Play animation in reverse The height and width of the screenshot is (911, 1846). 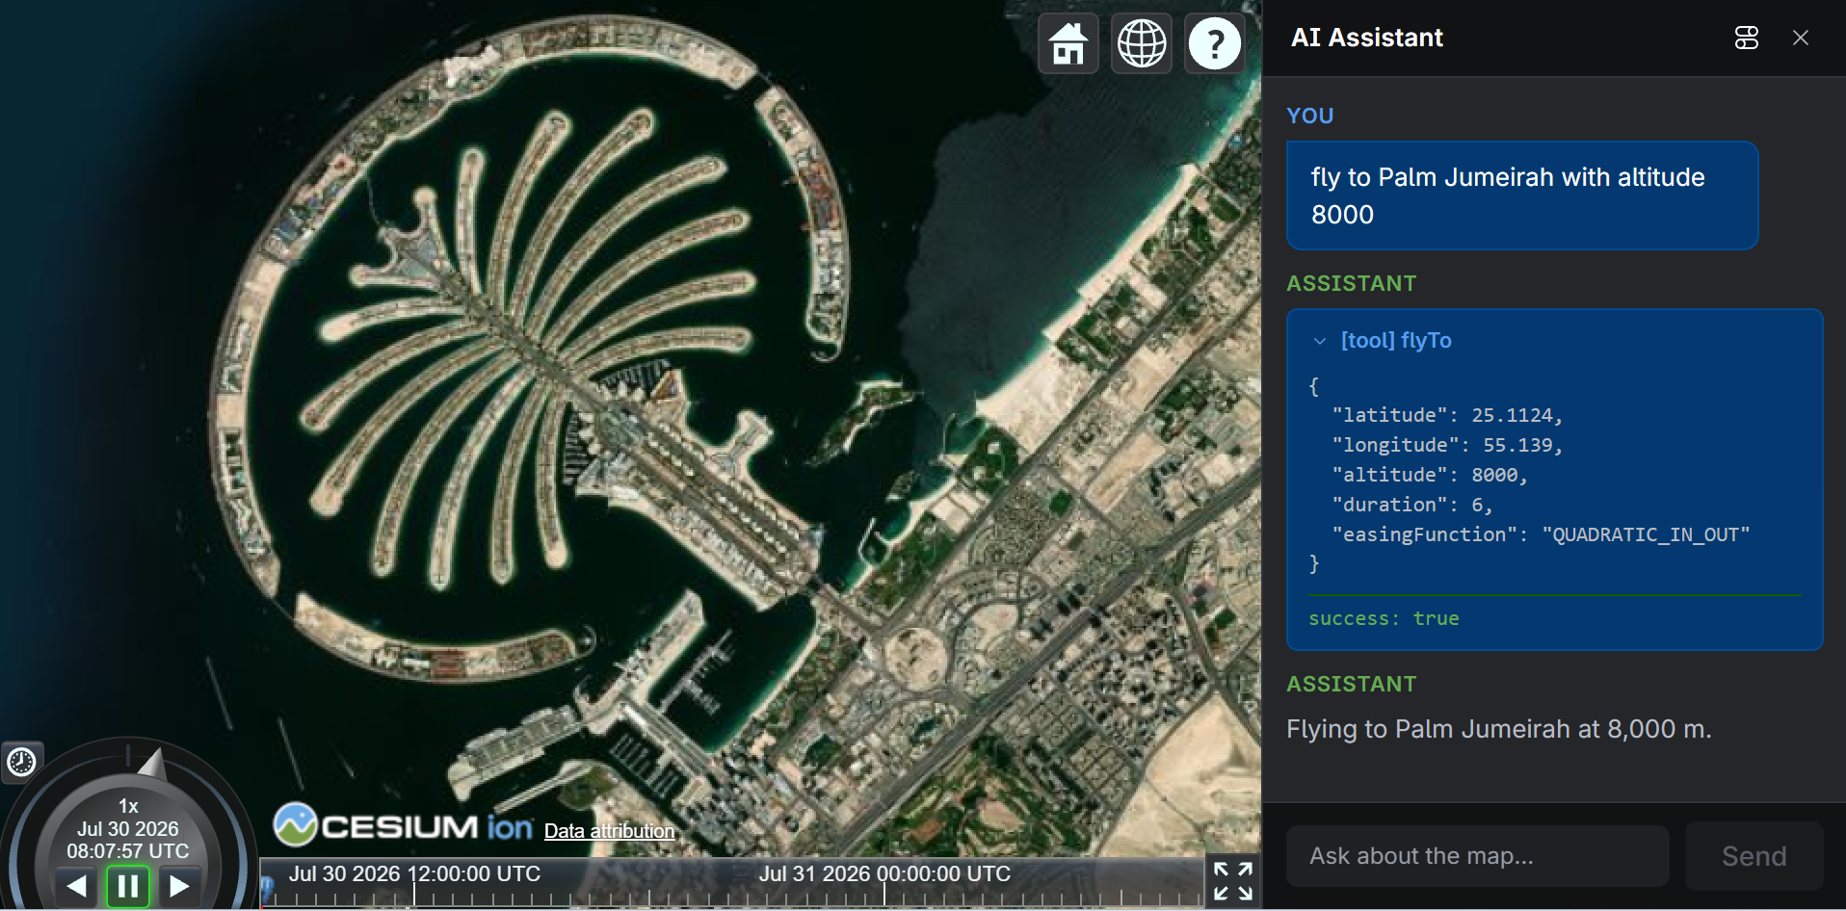click(77, 885)
